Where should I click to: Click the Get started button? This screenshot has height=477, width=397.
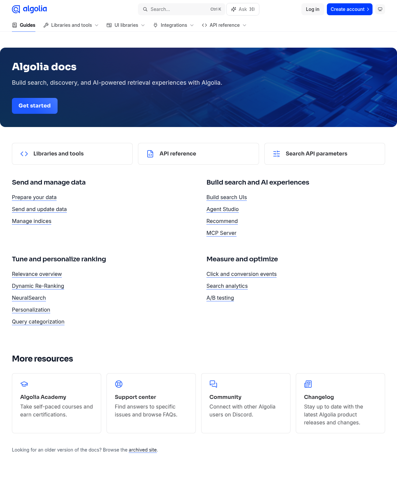[35, 106]
